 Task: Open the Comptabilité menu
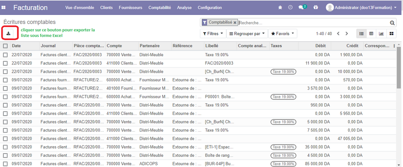click(x=159, y=7)
